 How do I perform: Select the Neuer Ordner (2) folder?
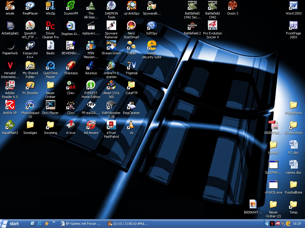coord(273,209)
